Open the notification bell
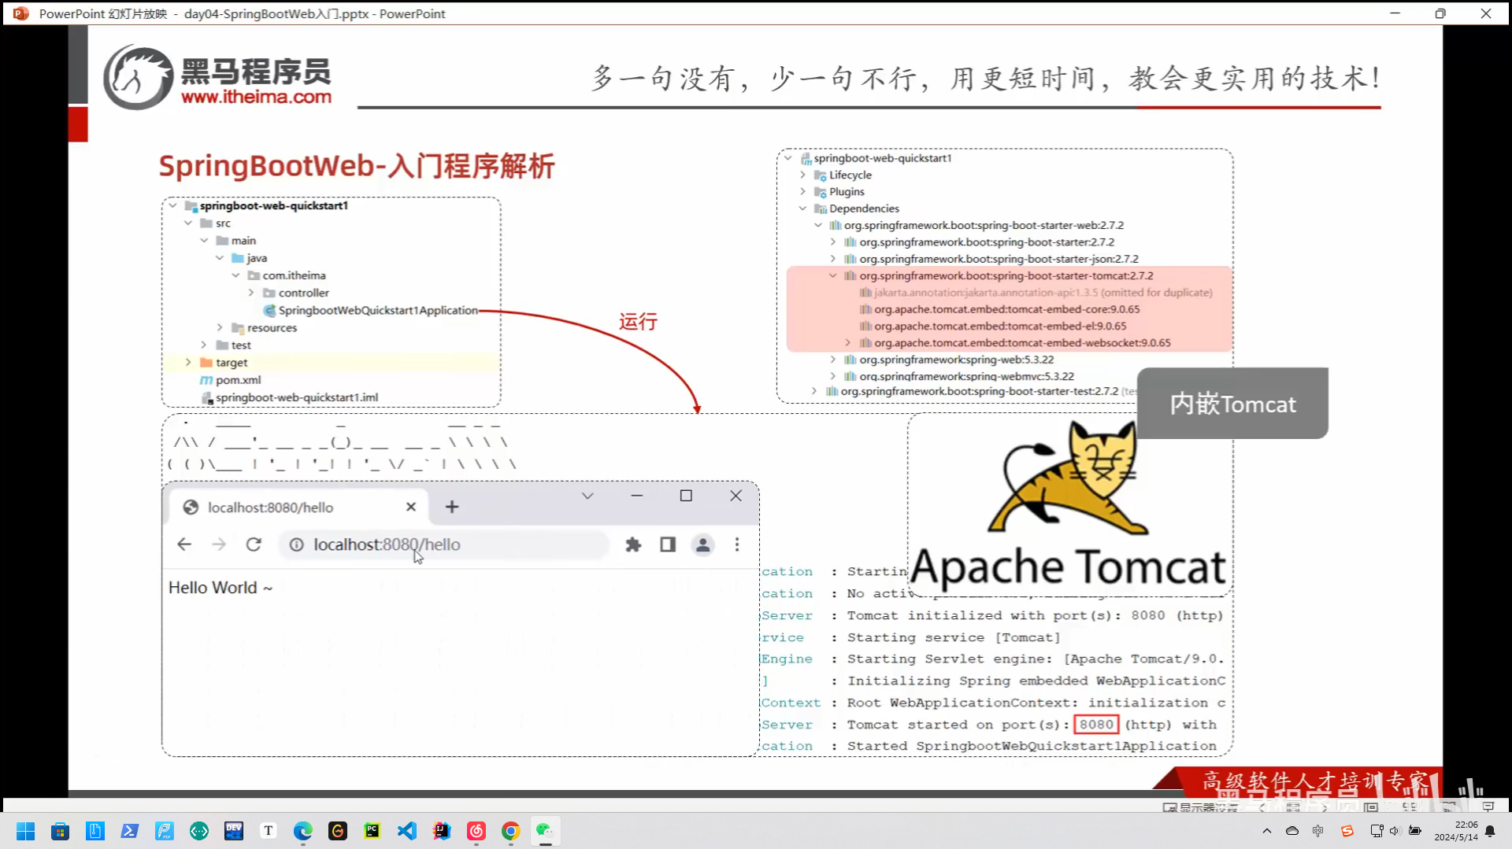Screen dimensions: 1512x849 pos(1490,831)
